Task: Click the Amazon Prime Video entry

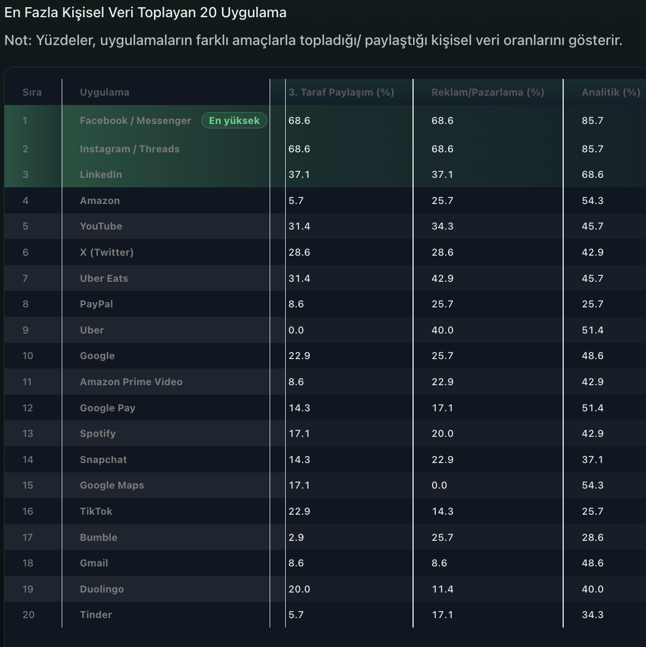Action: (131, 382)
